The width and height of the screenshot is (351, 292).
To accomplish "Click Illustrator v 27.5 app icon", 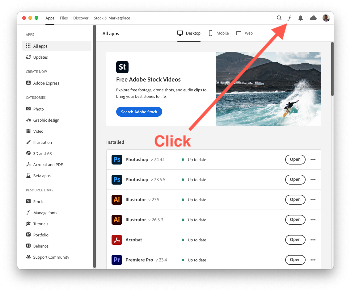I will 117,200.
